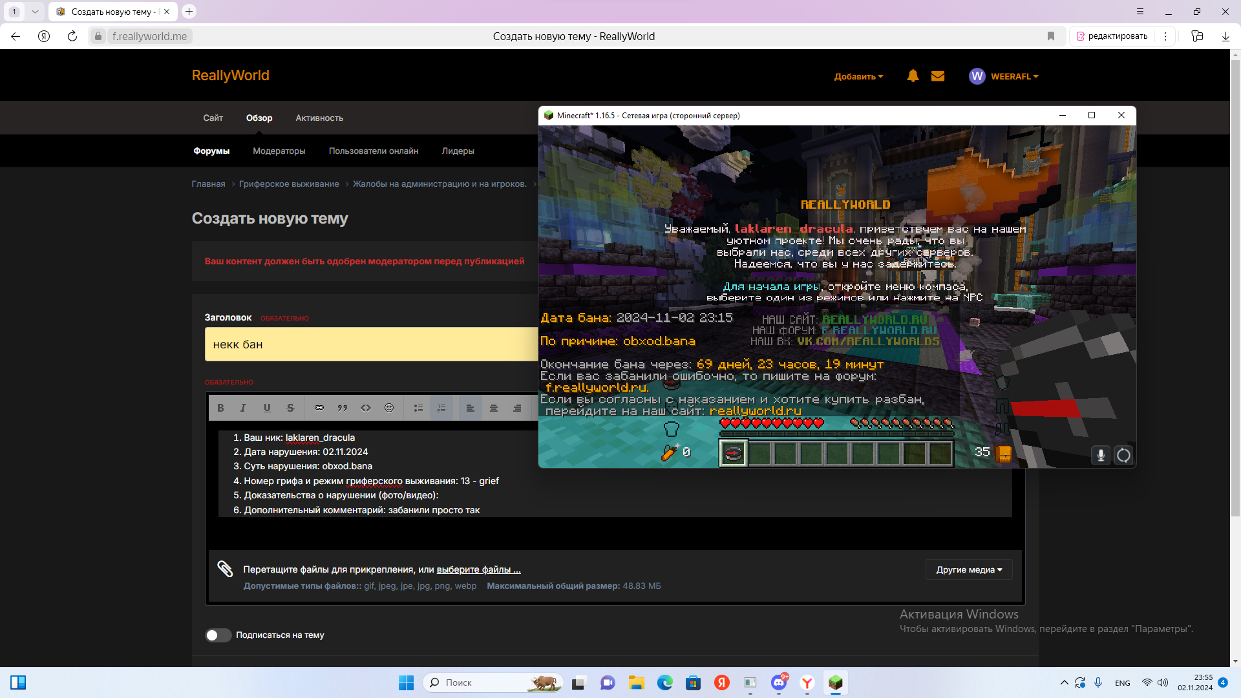Toggle underline formatting in the editor
Viewport: 1241px width, 698px height.
(x=267, y=408)
